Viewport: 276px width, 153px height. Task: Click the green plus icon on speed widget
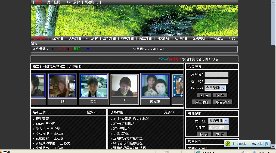[x=228, y=144]
